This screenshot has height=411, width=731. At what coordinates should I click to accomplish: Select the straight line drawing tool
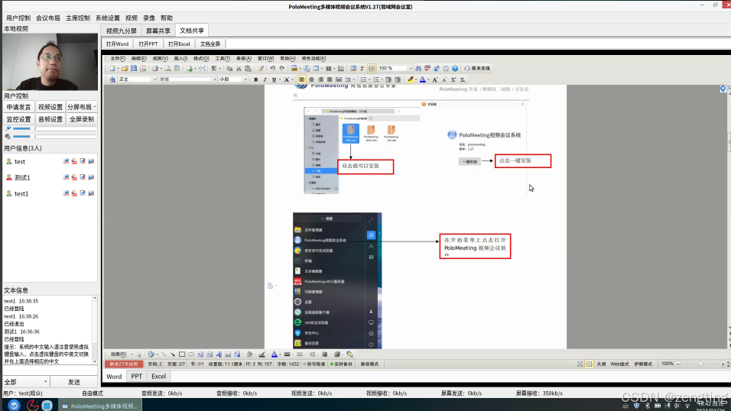tap(164, 354)
